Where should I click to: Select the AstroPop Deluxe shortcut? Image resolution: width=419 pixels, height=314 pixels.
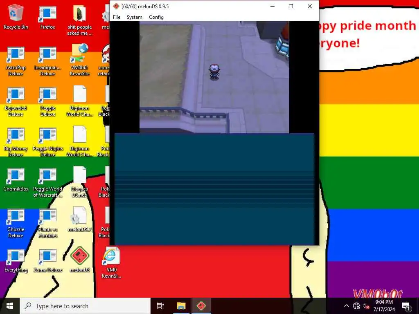pyautogui.click(x=16, y=61)
